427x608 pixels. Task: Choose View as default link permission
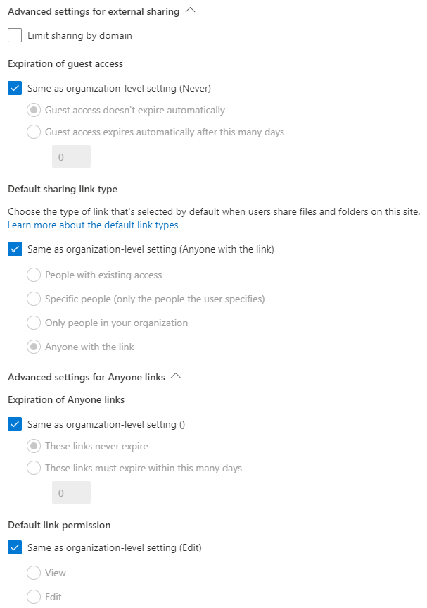[34, 573]
